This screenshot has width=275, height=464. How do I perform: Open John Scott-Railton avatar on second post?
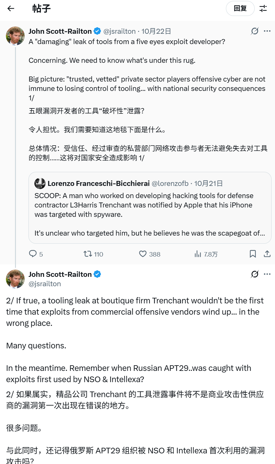coord(15,279)
